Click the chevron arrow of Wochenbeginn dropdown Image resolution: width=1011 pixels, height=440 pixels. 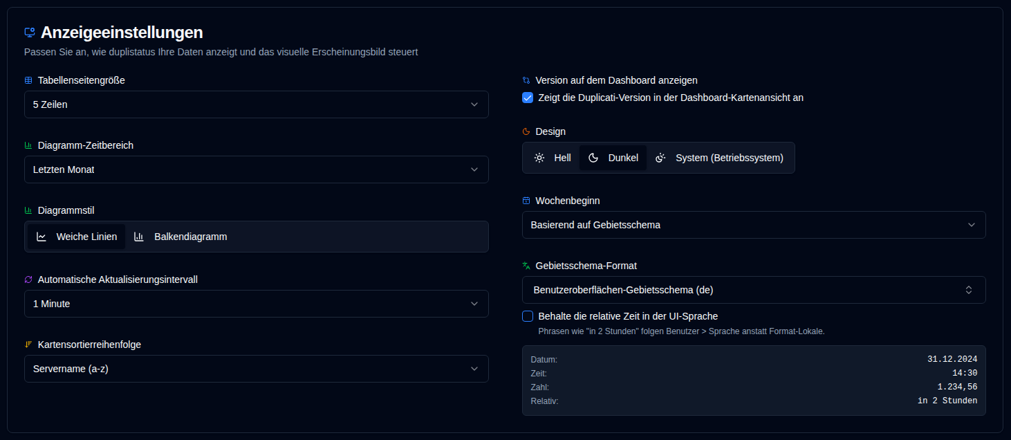click(x=972, y=225)
